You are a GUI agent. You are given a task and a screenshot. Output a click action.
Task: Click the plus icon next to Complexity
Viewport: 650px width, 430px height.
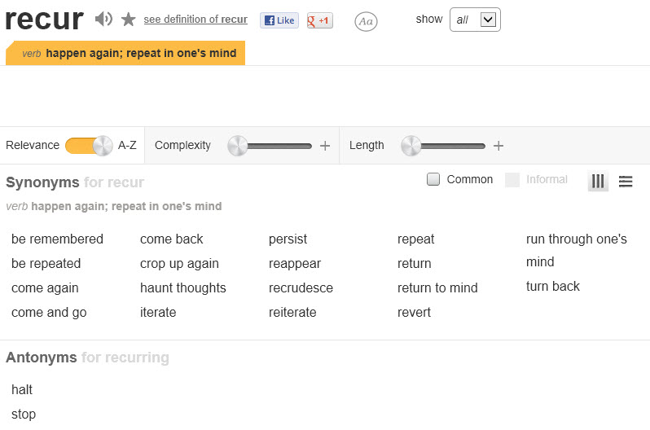[325, 146]
